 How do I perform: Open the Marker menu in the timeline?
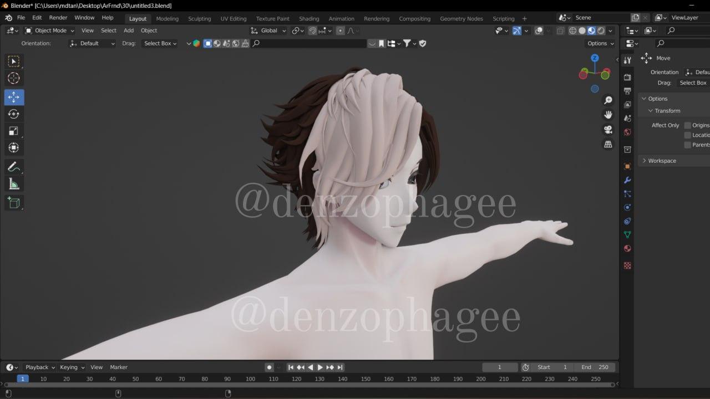click(119, 367)
